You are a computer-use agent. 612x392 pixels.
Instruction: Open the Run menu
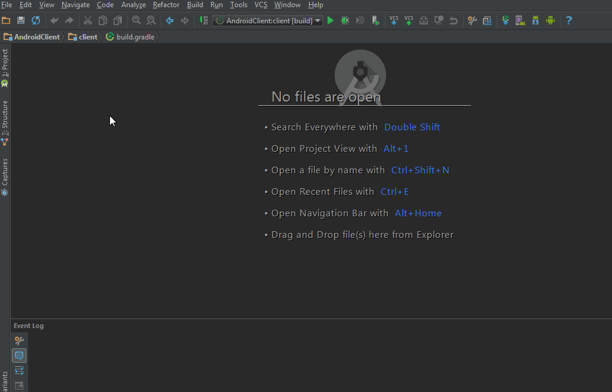coord(216,5)
